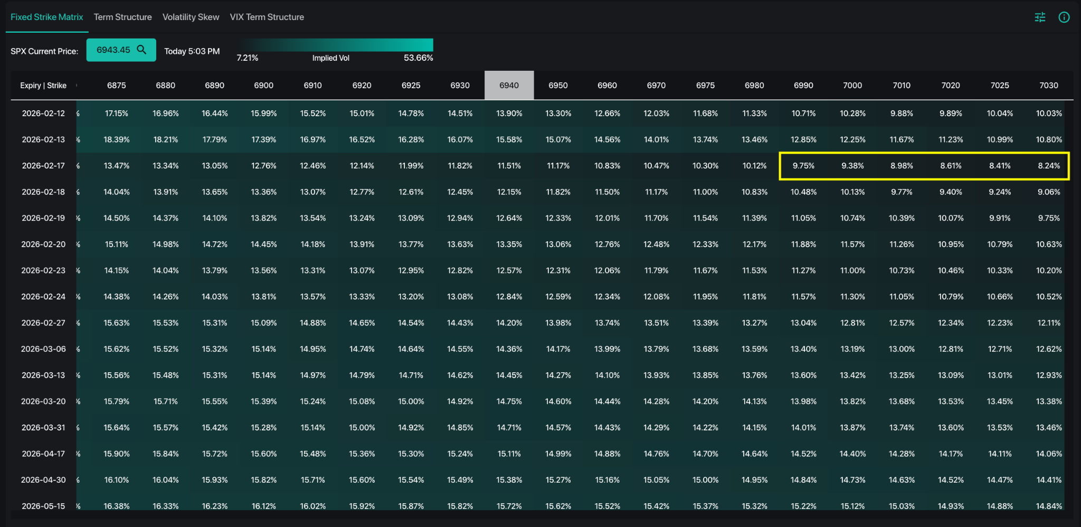Click the 9.75% cell for 2026-02-17
The height and width of the screenshot is (527, 1081).
(803, 166)
